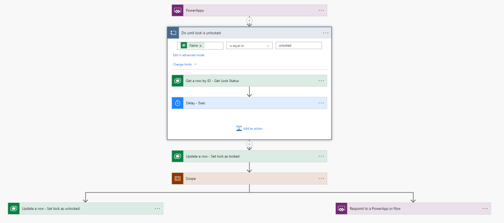Viewport: 504px width, 223px height.
Task: Click the Respond to a PowerApp icon
Action: point(342,208)
